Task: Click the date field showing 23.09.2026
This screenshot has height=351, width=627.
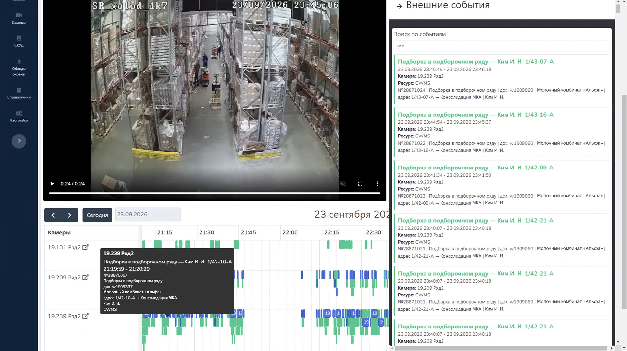Action: click(x=148, y=215)
